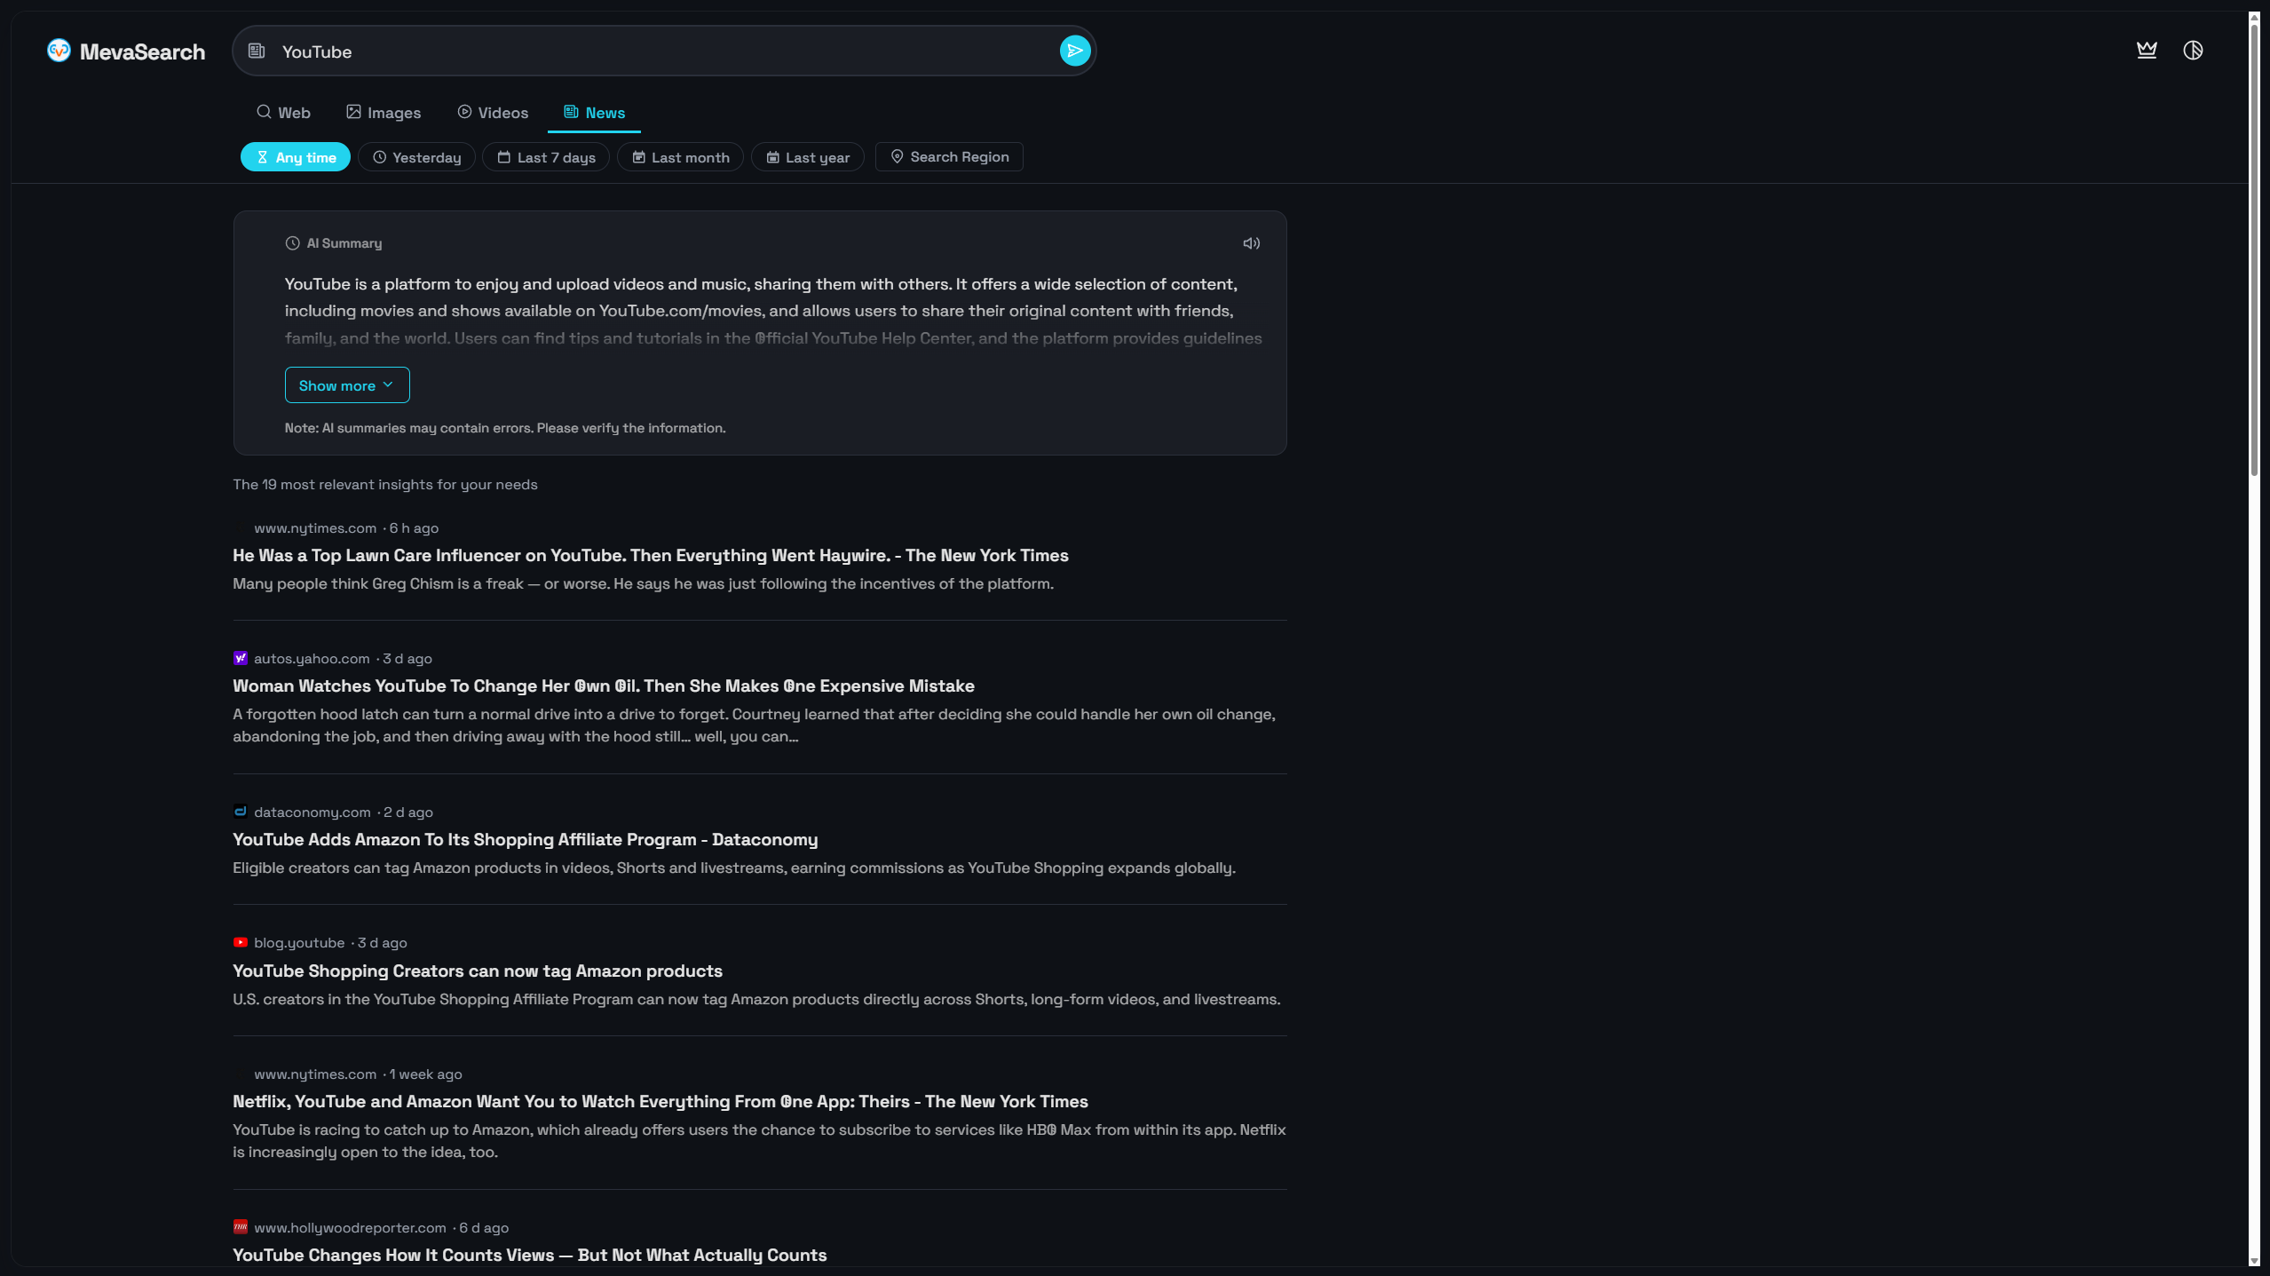Toggle the theme contrast icon
Screen dimensions: 2270x1276
(2193, 50)
